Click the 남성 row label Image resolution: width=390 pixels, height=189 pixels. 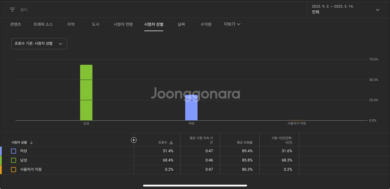(x=24, y=160)
